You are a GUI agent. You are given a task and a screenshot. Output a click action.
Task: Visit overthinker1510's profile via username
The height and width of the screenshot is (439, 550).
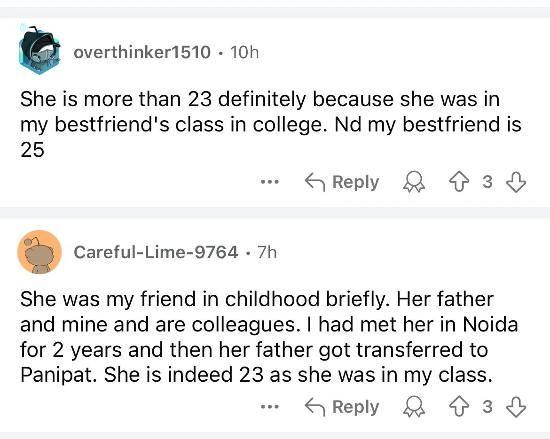142,52
